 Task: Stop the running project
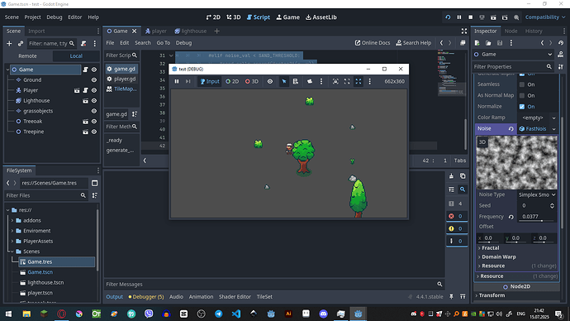470,17
